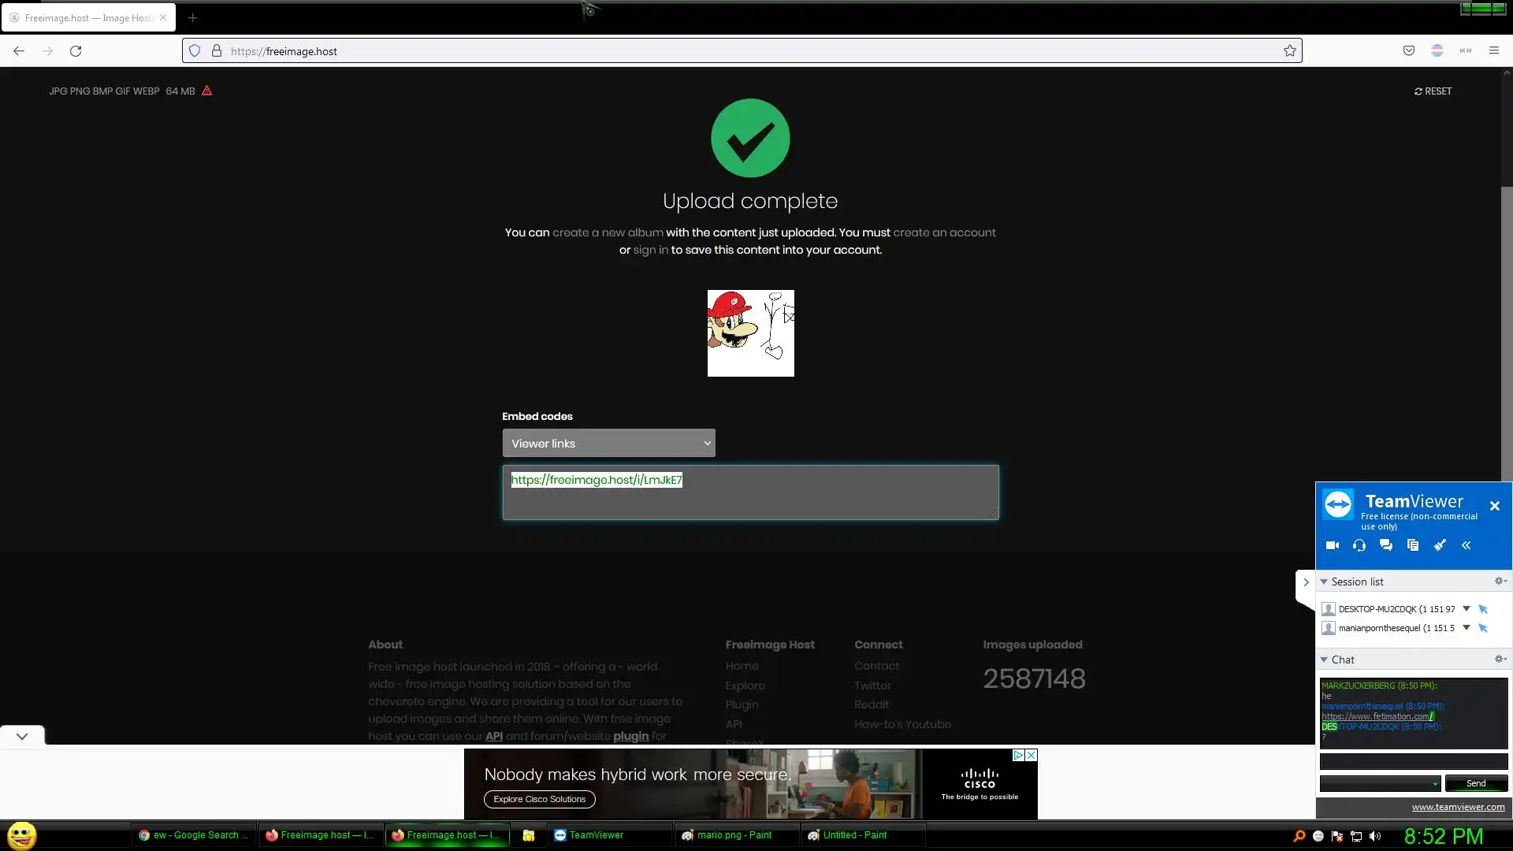Click the TeamViewer headset audio icon

pyautogui.click(x=1359, y=545)
